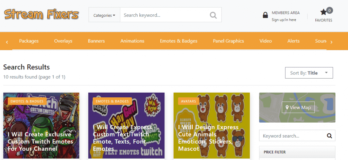The height and width of the screenshot is (160, 348).
Task: Go to the Animations category
Action: click(x=132, y=41)
